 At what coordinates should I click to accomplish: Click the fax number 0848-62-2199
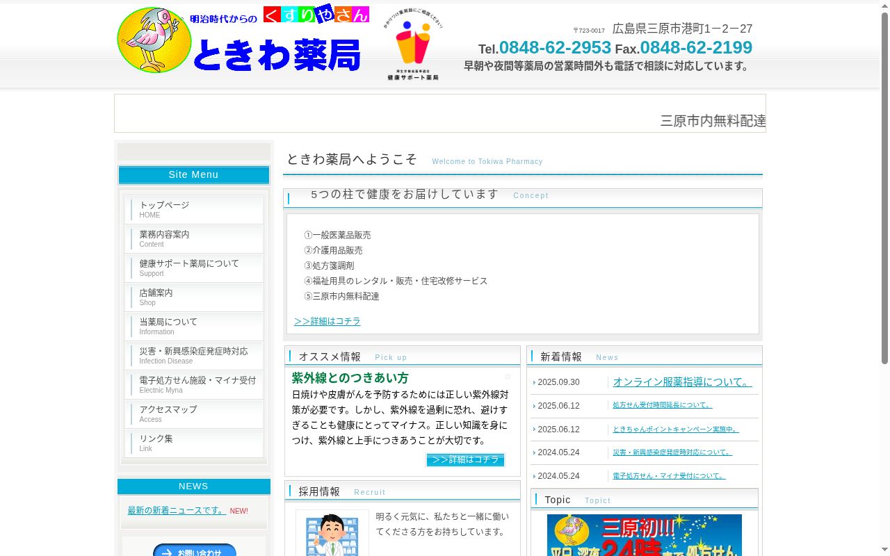tap(696, 47)
